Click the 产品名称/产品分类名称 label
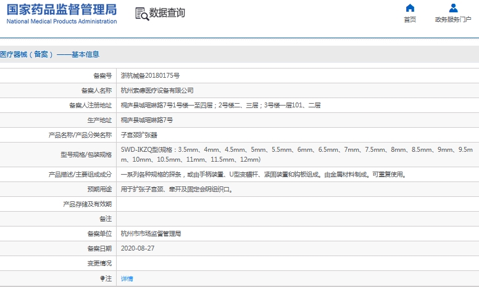The height and width of the screenshot is (287, 479). point(80,135)
